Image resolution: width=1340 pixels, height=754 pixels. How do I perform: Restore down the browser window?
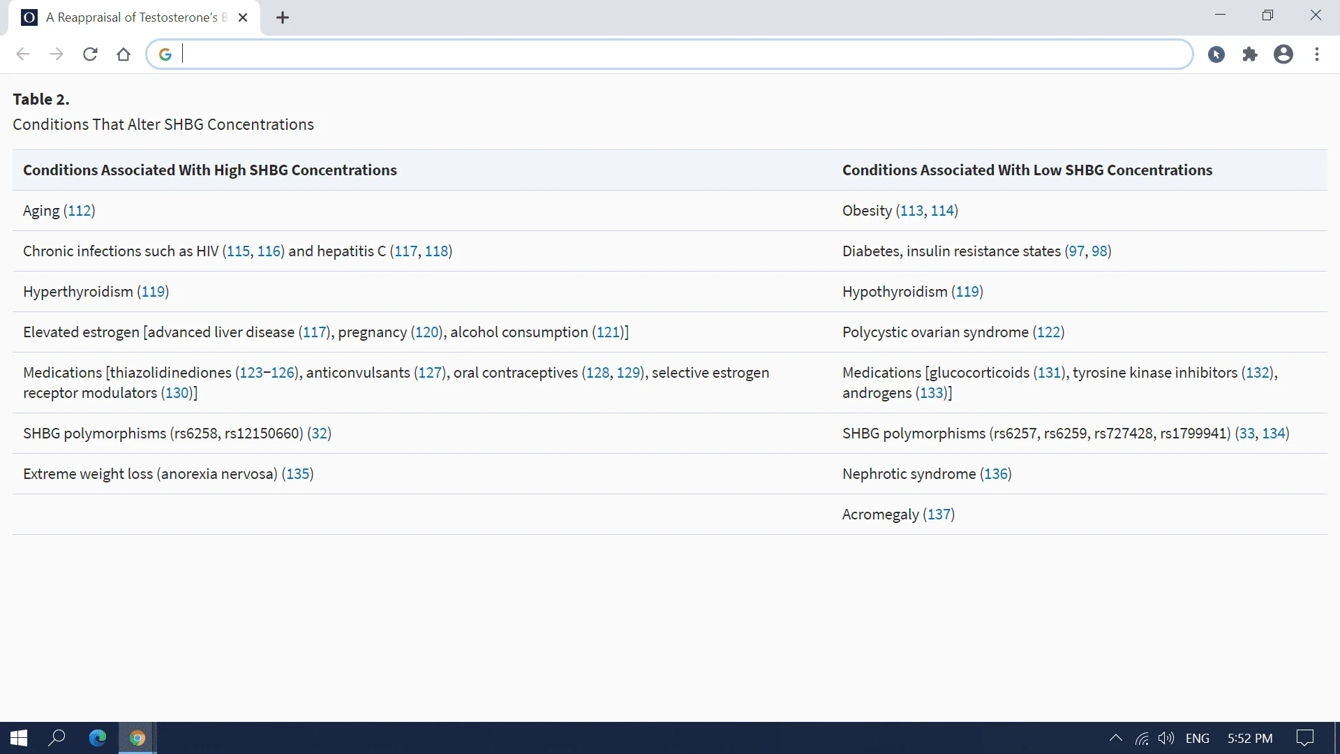pyautogui.click(x=1268, y=15)
